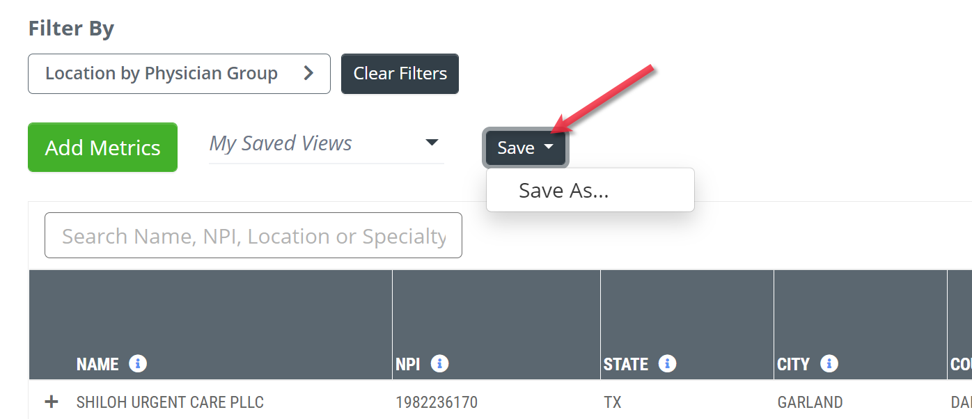Select the SHILOH URGENT CARE PLLC name
The width and height of the screenshot is (972, 419).
pyautogui.click(x=170, y=402)
